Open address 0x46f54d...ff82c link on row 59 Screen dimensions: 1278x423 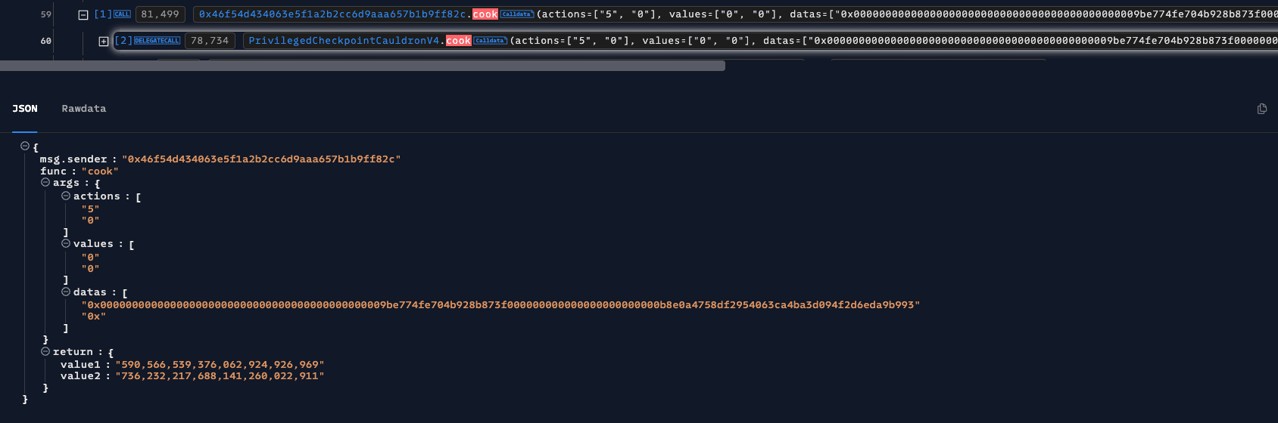tap(333, 14)
